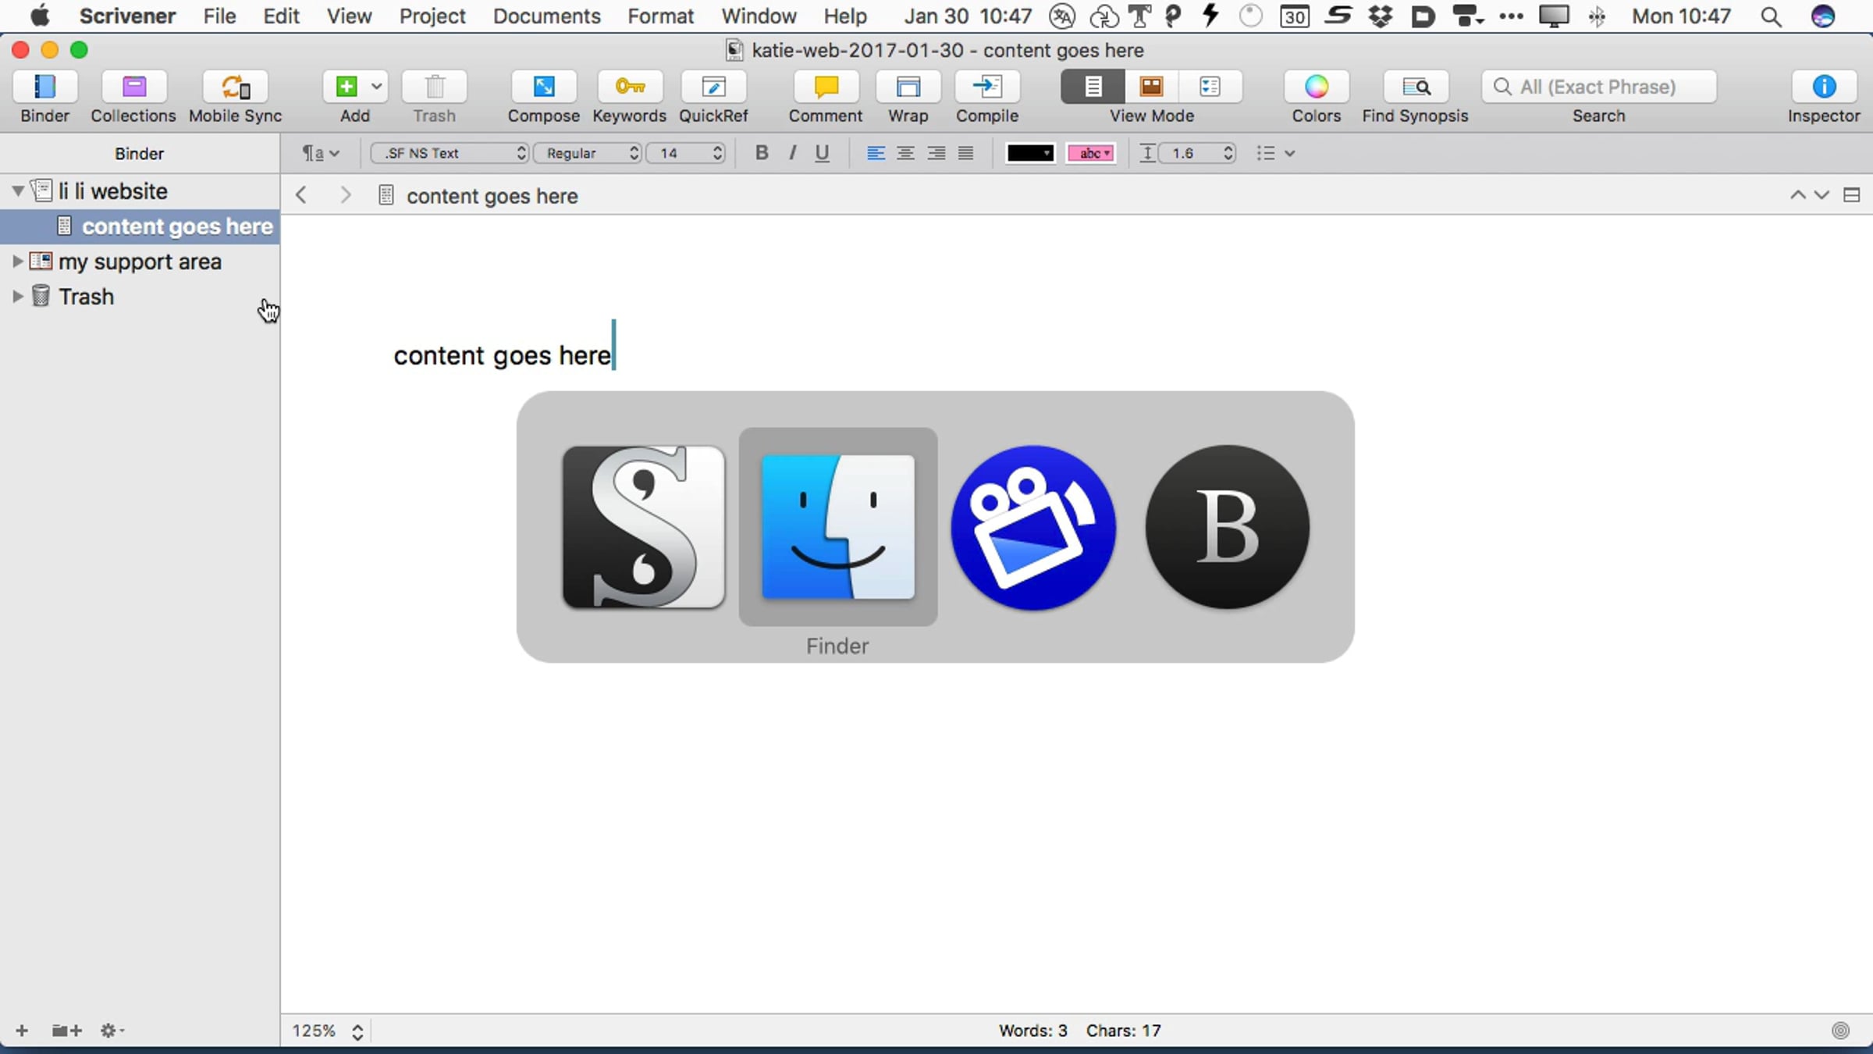Switch to corkboard view mode
This screenshot has height=1054, width=1873.
[x=1151, y=87]
